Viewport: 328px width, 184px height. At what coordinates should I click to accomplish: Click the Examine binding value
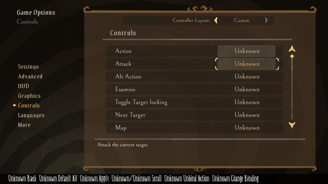[x=247, y=89]
